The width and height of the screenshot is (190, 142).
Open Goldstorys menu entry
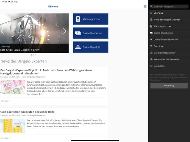coord(169,46)
